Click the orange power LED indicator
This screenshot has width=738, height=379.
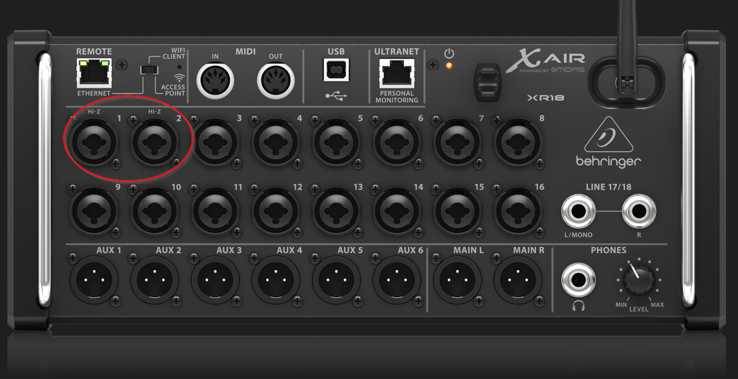tap(449, 65)
